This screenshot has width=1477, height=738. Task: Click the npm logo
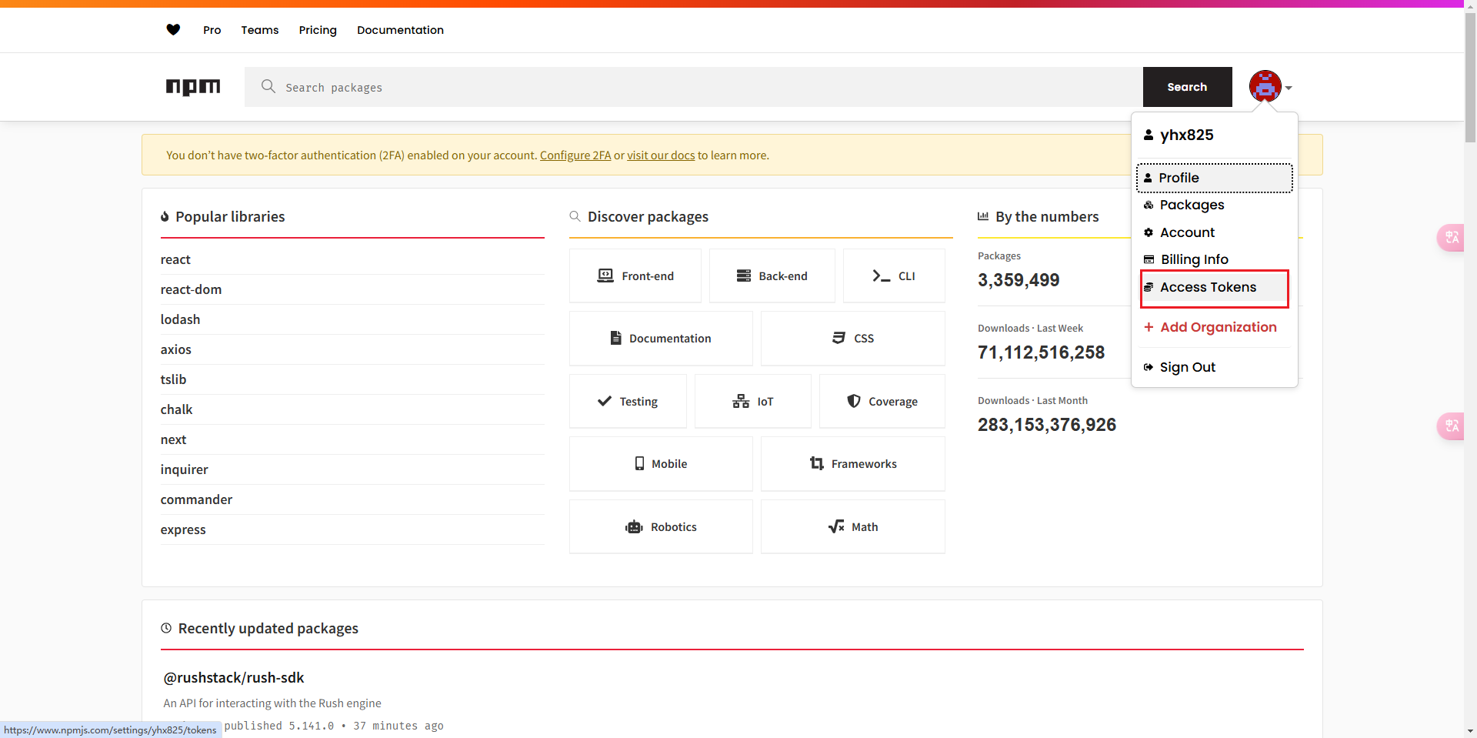click(x=193, y=87)
